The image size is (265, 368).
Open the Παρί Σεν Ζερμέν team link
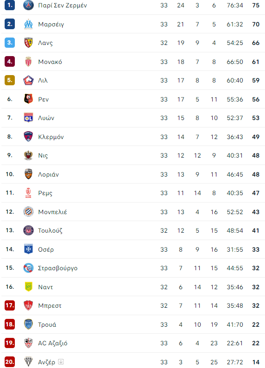63,6
